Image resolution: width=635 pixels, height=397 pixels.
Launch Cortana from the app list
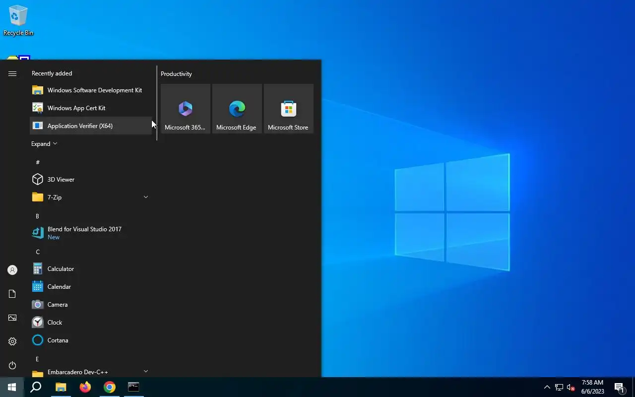point(91,340)
